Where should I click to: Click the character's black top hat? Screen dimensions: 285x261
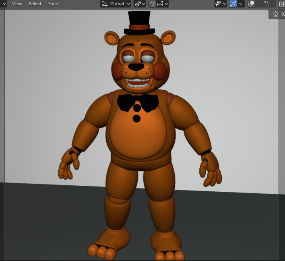tap(139, 23)
